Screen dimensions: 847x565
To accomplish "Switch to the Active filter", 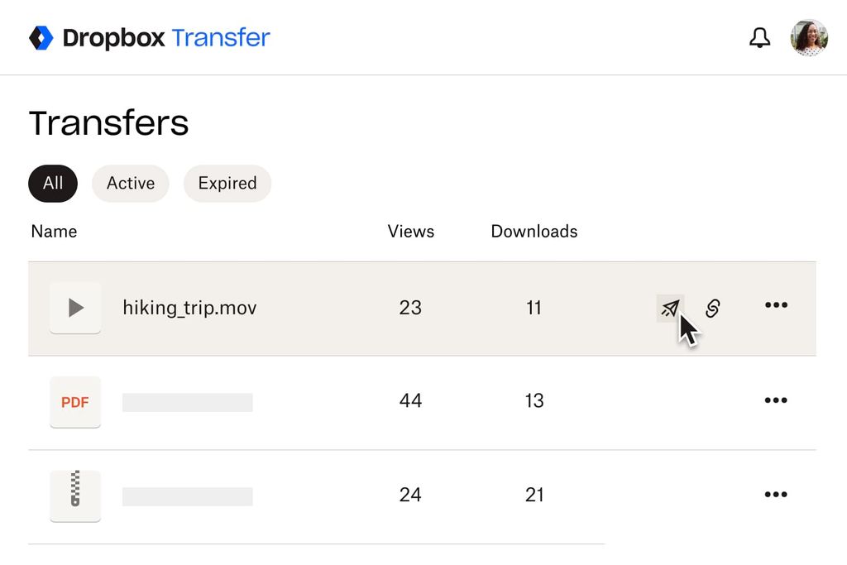I will (130, 184).
